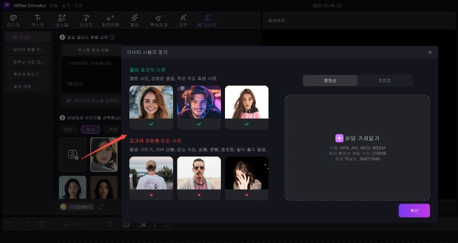This screenshot has height=243, width=458.
Task: Click the refresh icon next to 40/2550012
Action: [x=101, y=207]
